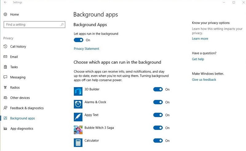Click the App diagnostics chart icon
The image size is (246, 151).
(5, 129)
